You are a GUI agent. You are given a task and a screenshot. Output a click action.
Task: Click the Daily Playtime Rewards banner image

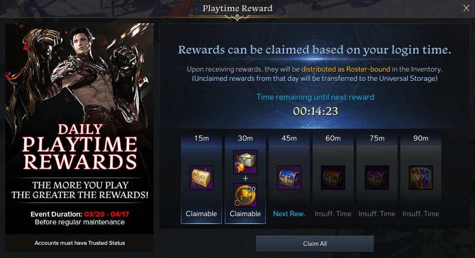(x=79, y=129)
